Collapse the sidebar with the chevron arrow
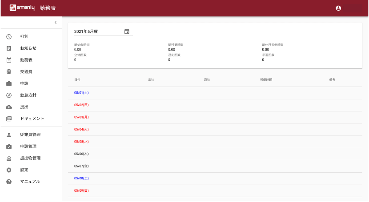 coord(56,22)
